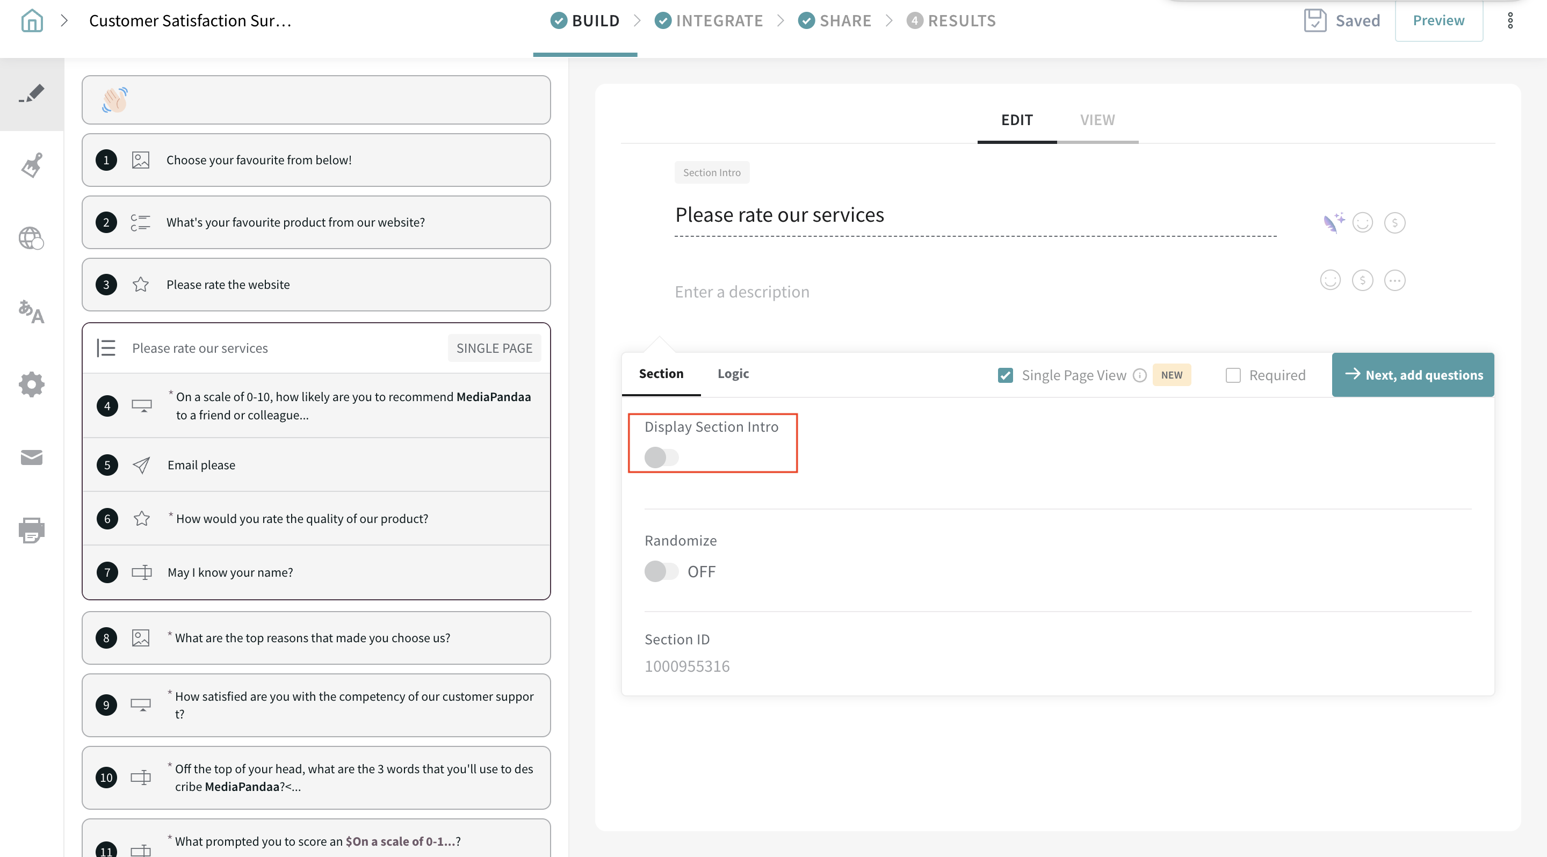Check the Required checkbox
Image resolution: width=1547 pixels, height=857 pixels.
tap(1233, 375)
